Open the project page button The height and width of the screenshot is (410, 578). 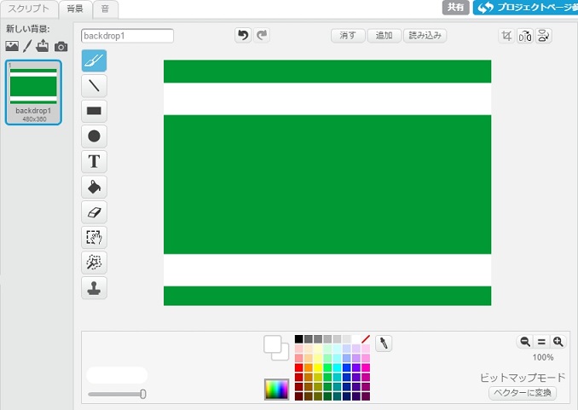525,8
